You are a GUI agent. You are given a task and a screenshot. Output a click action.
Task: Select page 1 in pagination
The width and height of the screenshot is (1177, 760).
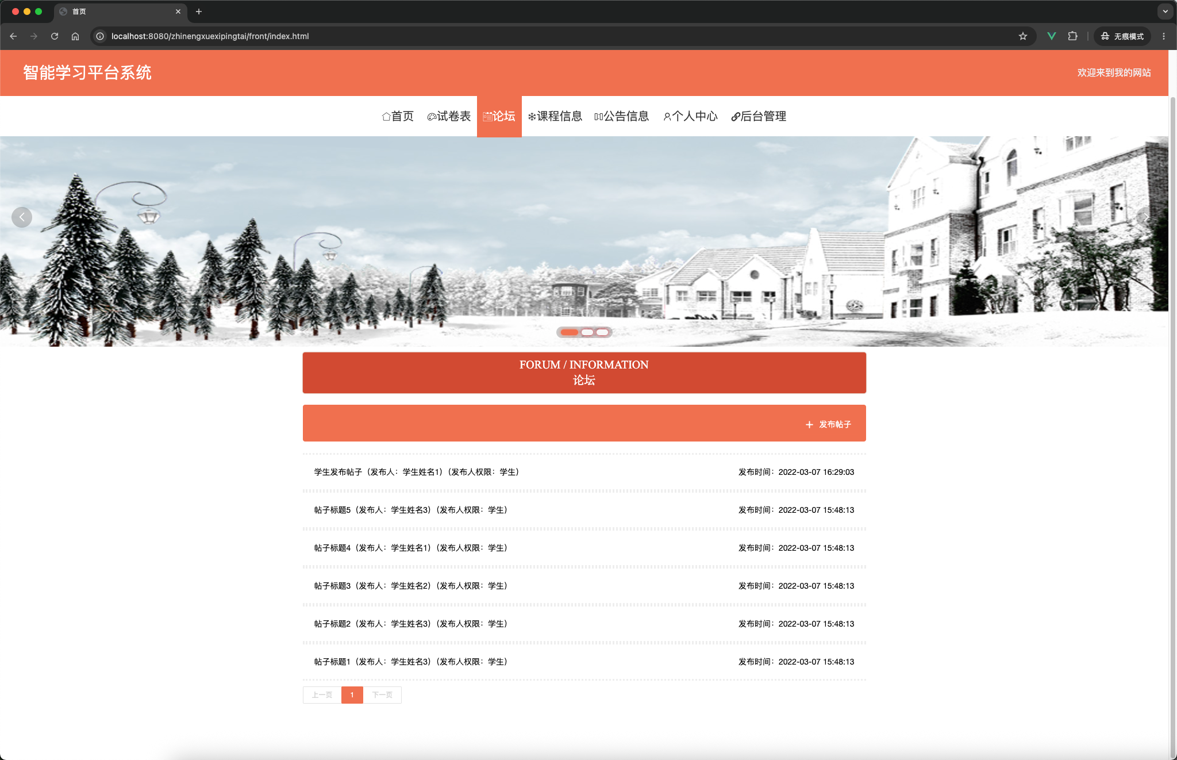click(x=352, y=695)
